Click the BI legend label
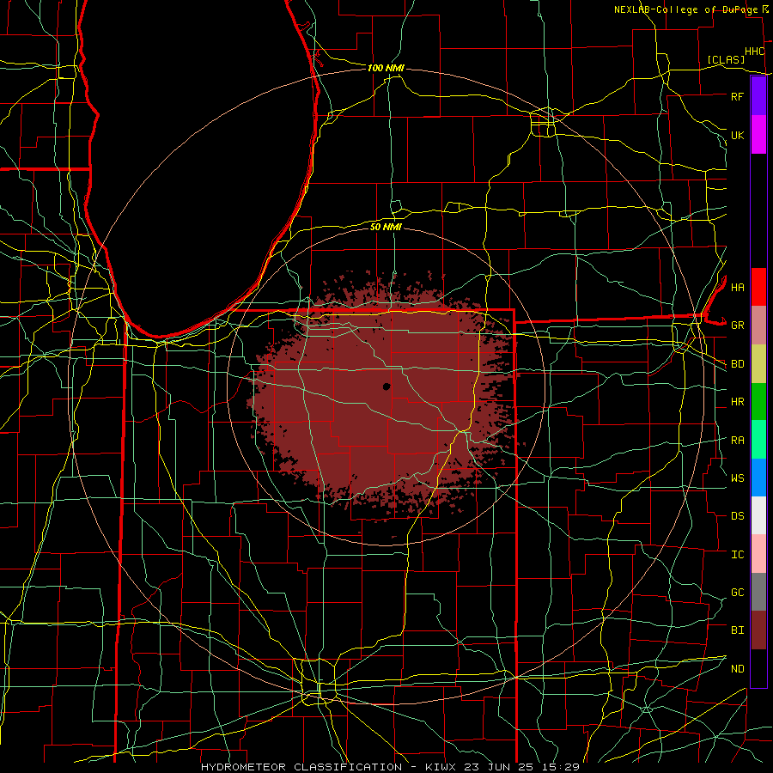 737,630
